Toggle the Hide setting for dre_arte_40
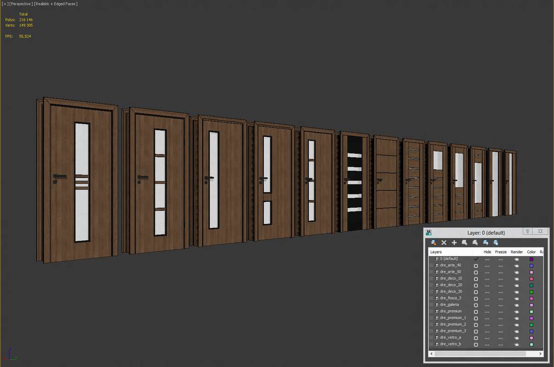The height and width of the screenshot is (367, 554). point(487,265)
